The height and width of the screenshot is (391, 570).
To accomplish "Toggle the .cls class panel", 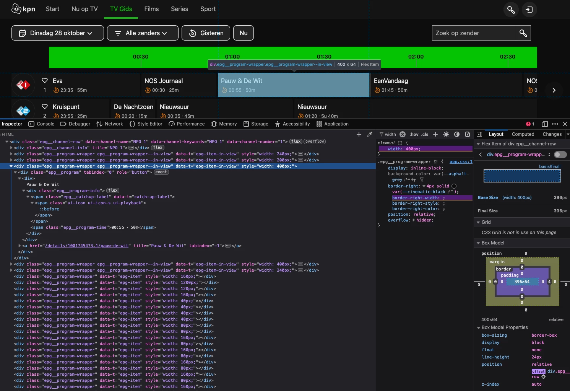I will click(x=425, y=134).
